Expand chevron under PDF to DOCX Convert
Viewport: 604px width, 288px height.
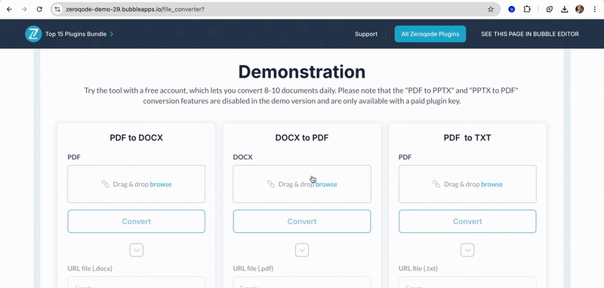click(x=137, y=250)
